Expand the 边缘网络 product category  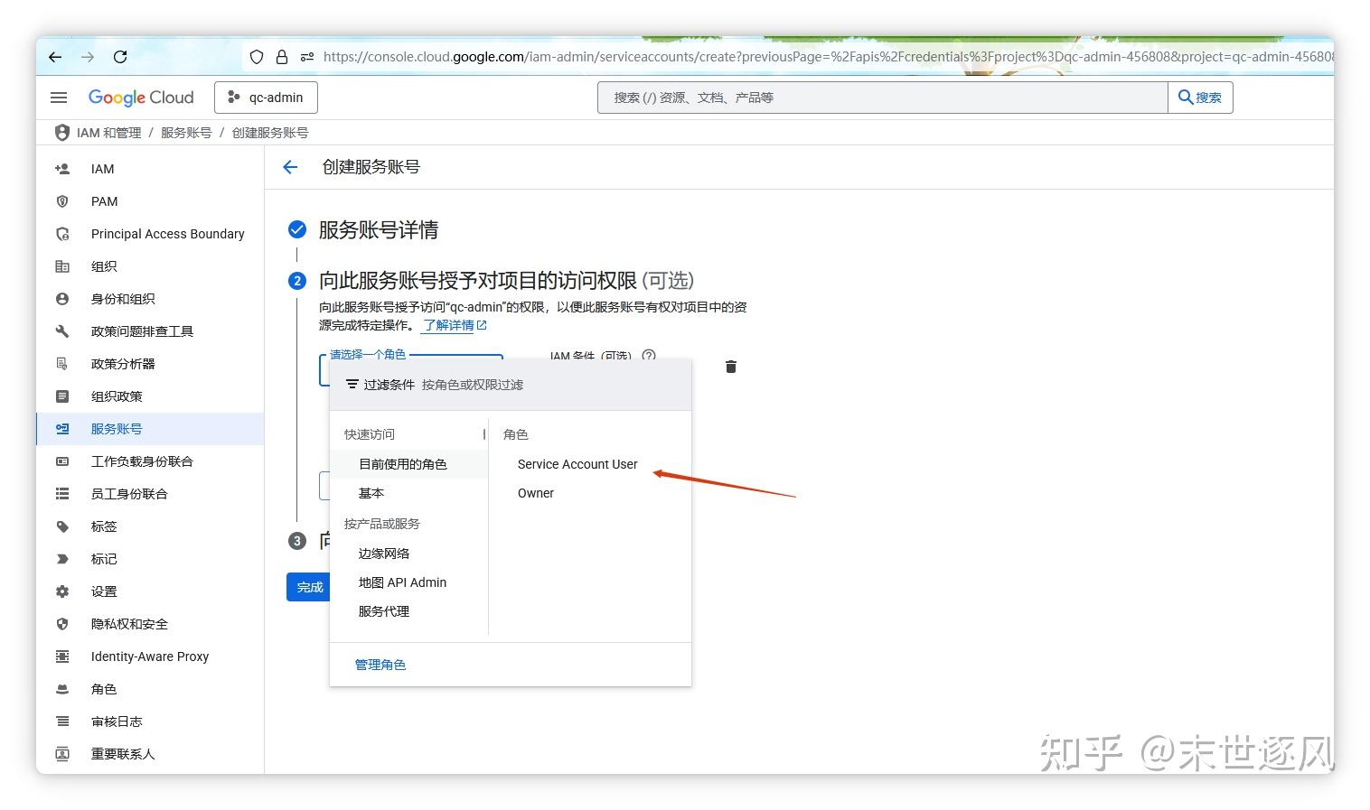(383, 553)
